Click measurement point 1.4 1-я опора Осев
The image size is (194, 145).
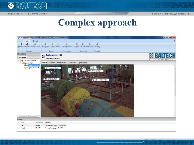point(52,68)
